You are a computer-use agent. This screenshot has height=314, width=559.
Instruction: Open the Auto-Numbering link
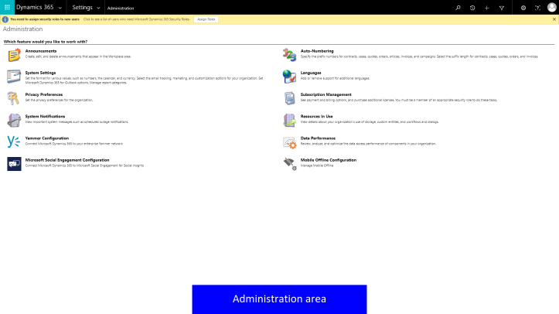317,51
